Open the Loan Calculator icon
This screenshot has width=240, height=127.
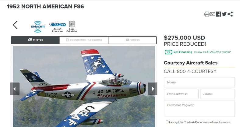point(72,26)
